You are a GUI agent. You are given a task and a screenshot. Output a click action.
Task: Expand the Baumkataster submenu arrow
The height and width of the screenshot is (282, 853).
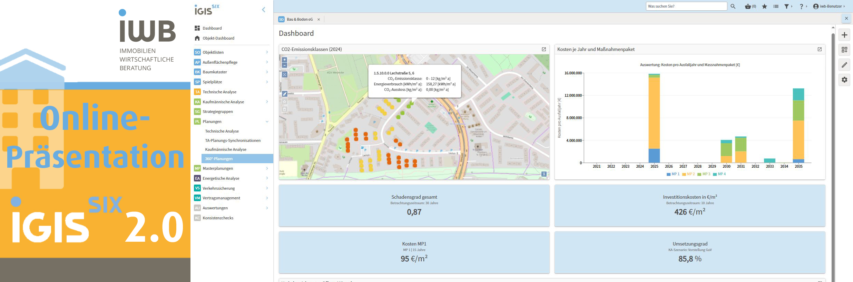click(x=267, y=72)
